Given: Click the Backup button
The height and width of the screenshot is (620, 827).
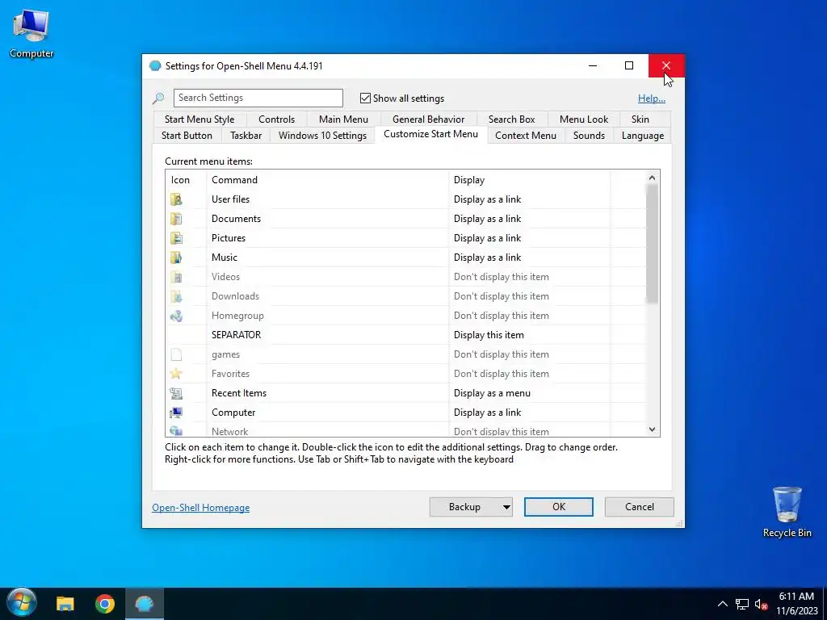Looking at the screenshot, I should (464, 507).
